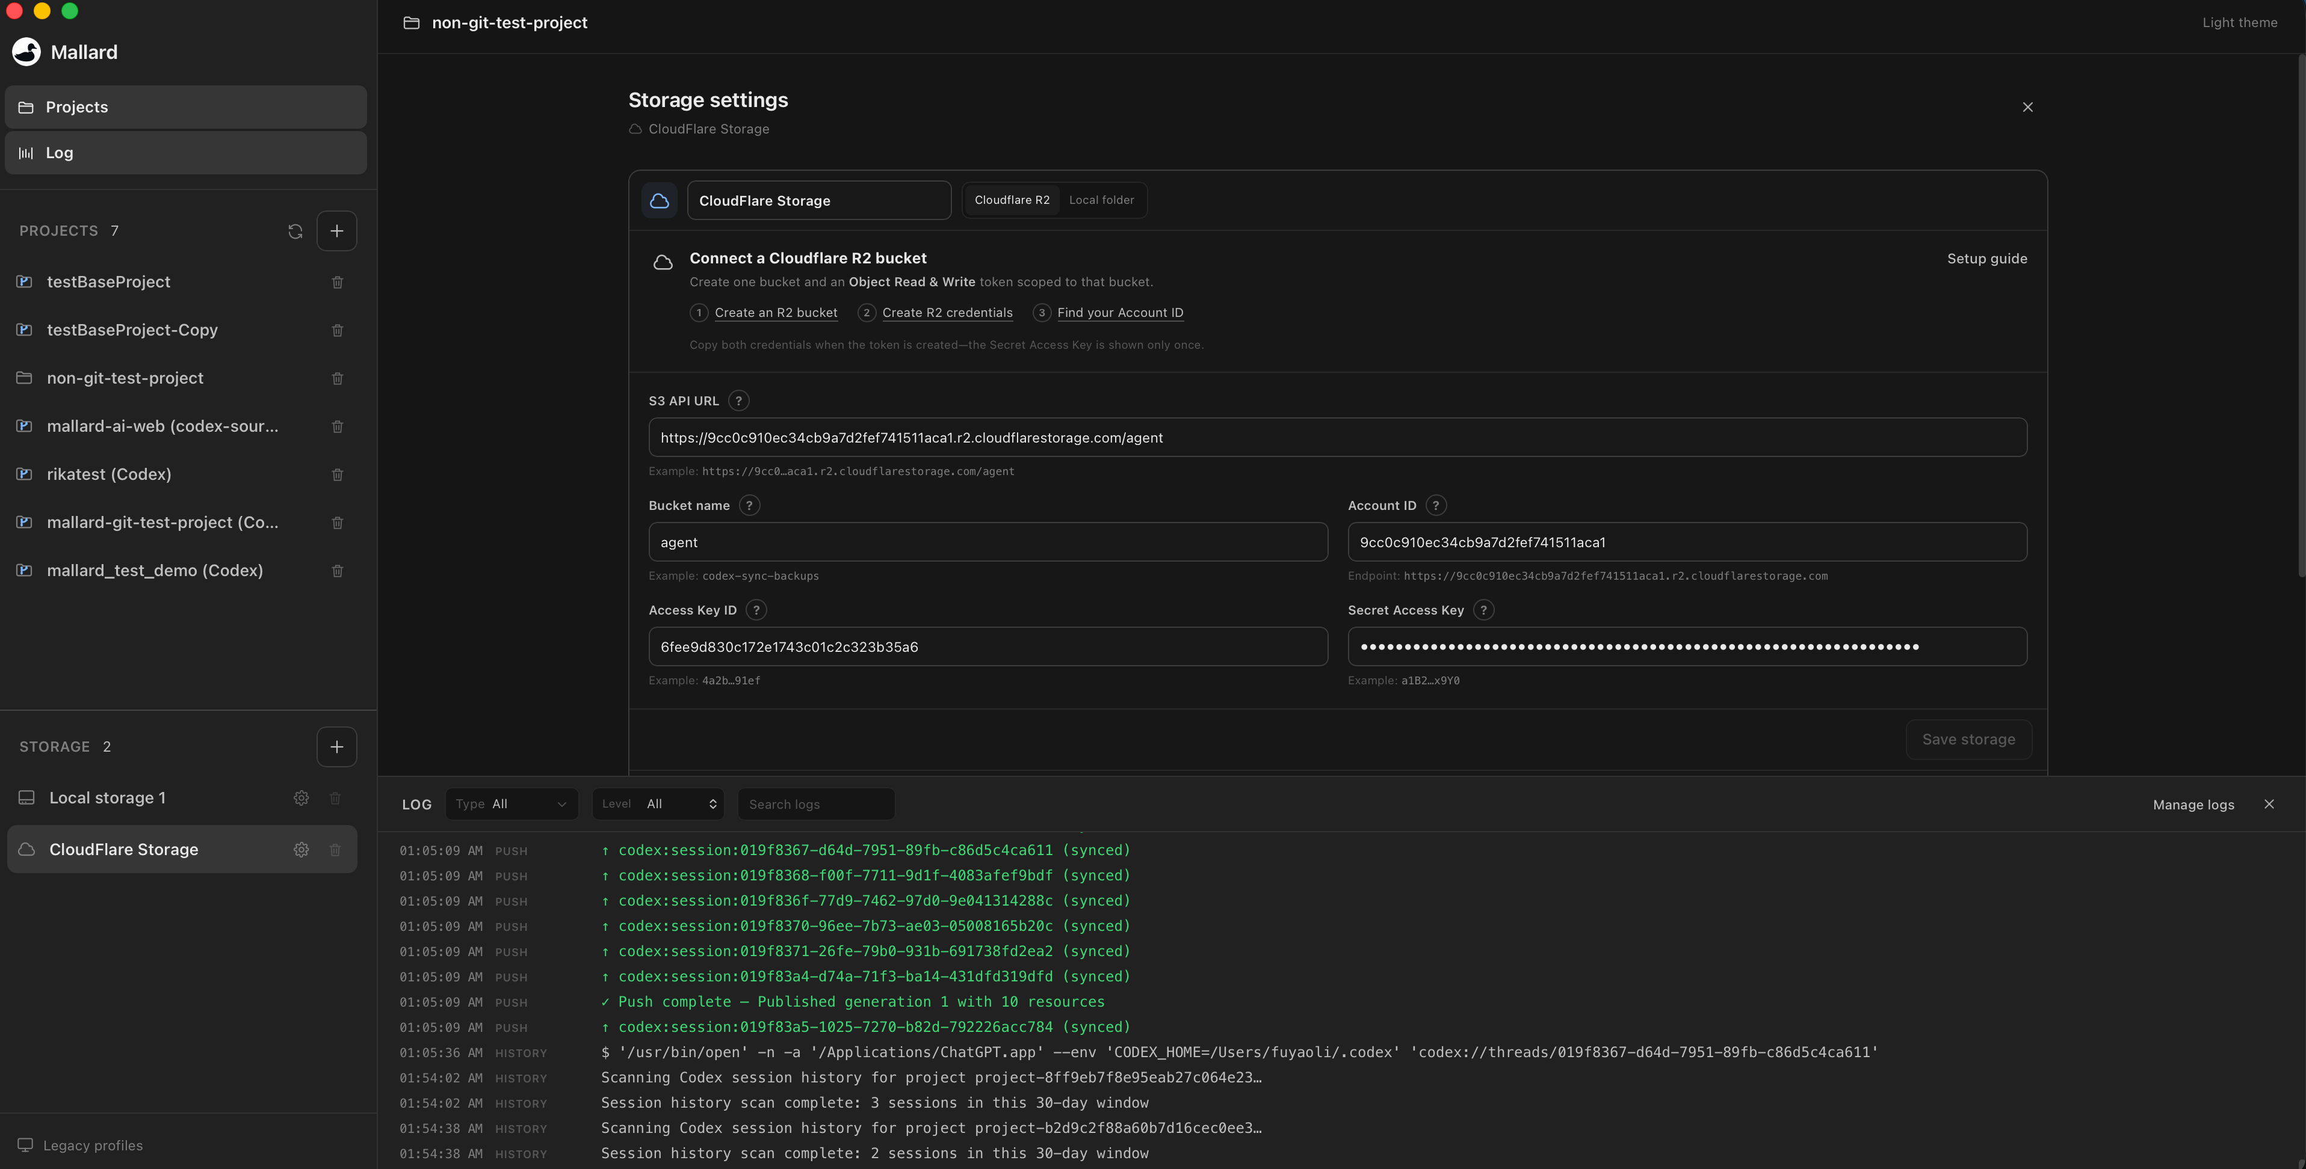
Task: Close the log panel
Action: coord(2269,804)
